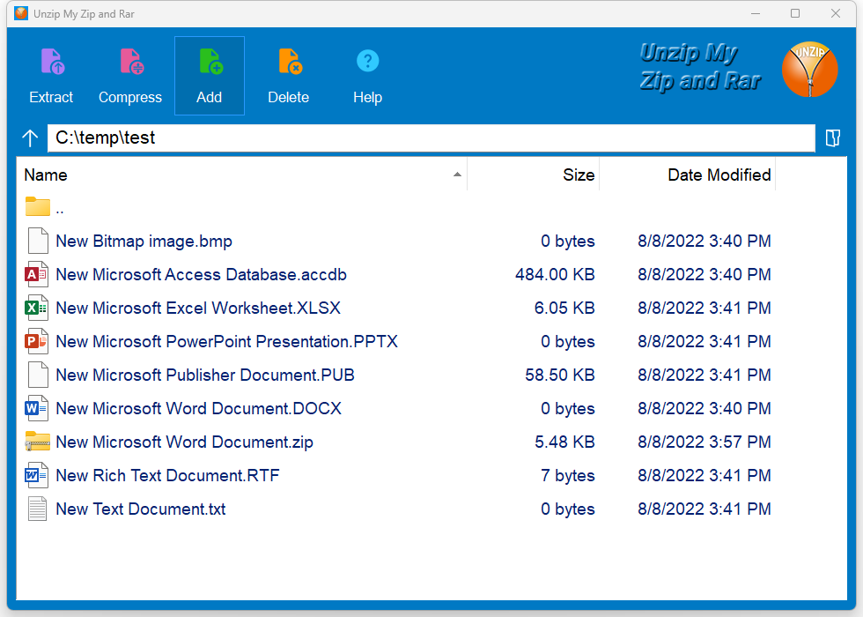Select the Add files button
This screenshot has height=617, width=863.
[x=210, y=76]
